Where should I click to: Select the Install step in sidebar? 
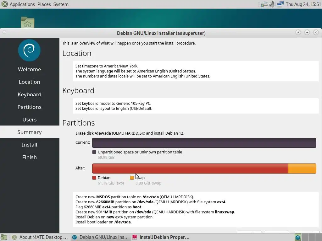click(x=30, y=144)
